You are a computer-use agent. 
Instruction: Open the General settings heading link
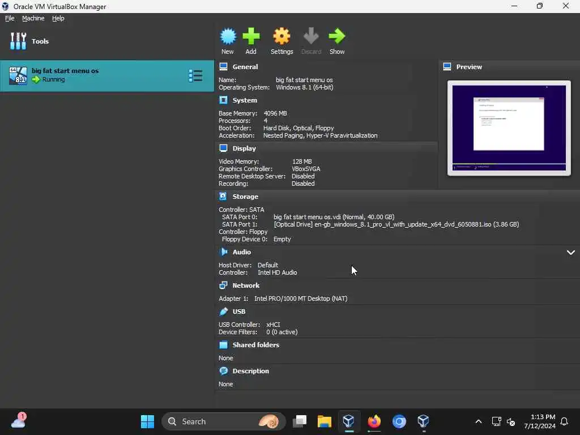pyautogui.click(x=245, y=67)
